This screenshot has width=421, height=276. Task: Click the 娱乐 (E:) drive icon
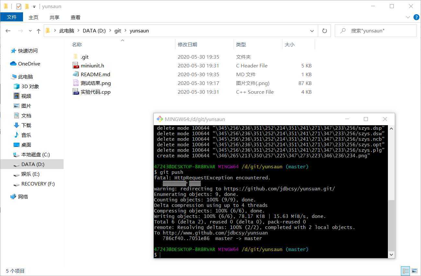click(17, 174)
